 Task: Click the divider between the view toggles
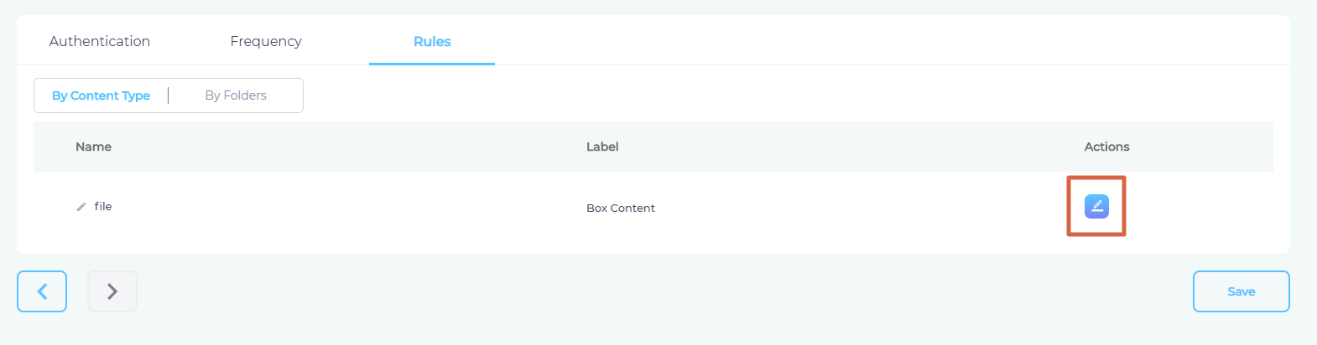pyautogui.click(x=169, y=95)
